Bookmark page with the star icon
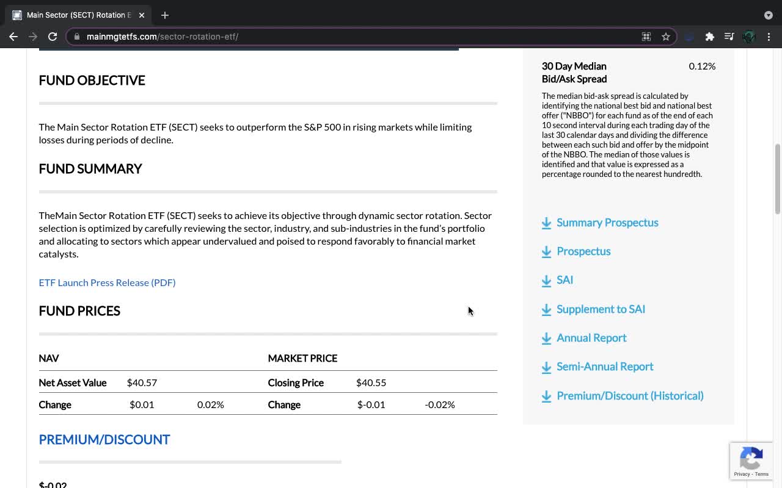 [666, 37]
